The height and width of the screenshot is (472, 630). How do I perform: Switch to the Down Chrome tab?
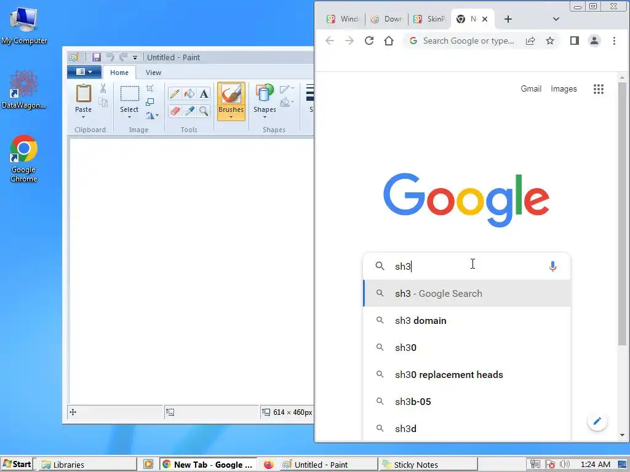tap(386, 19)
